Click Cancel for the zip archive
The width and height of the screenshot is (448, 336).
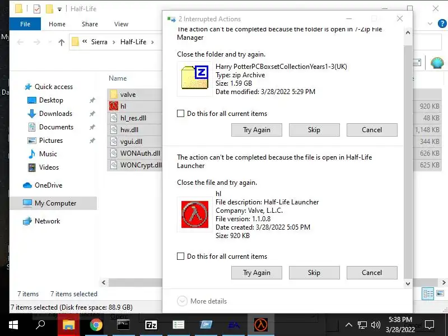[372, 130]
